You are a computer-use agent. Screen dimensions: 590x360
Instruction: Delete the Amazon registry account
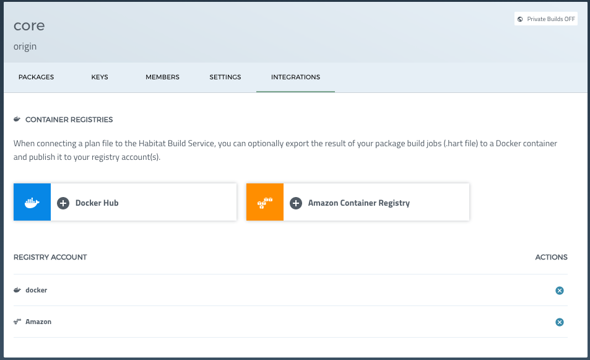[x=559, y=322]
